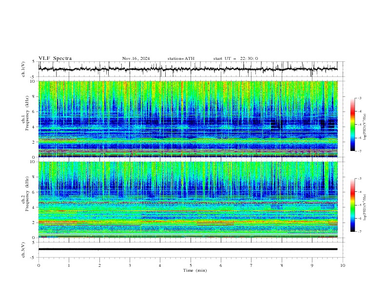Click the "4" label on time axis

pos(160,265)
